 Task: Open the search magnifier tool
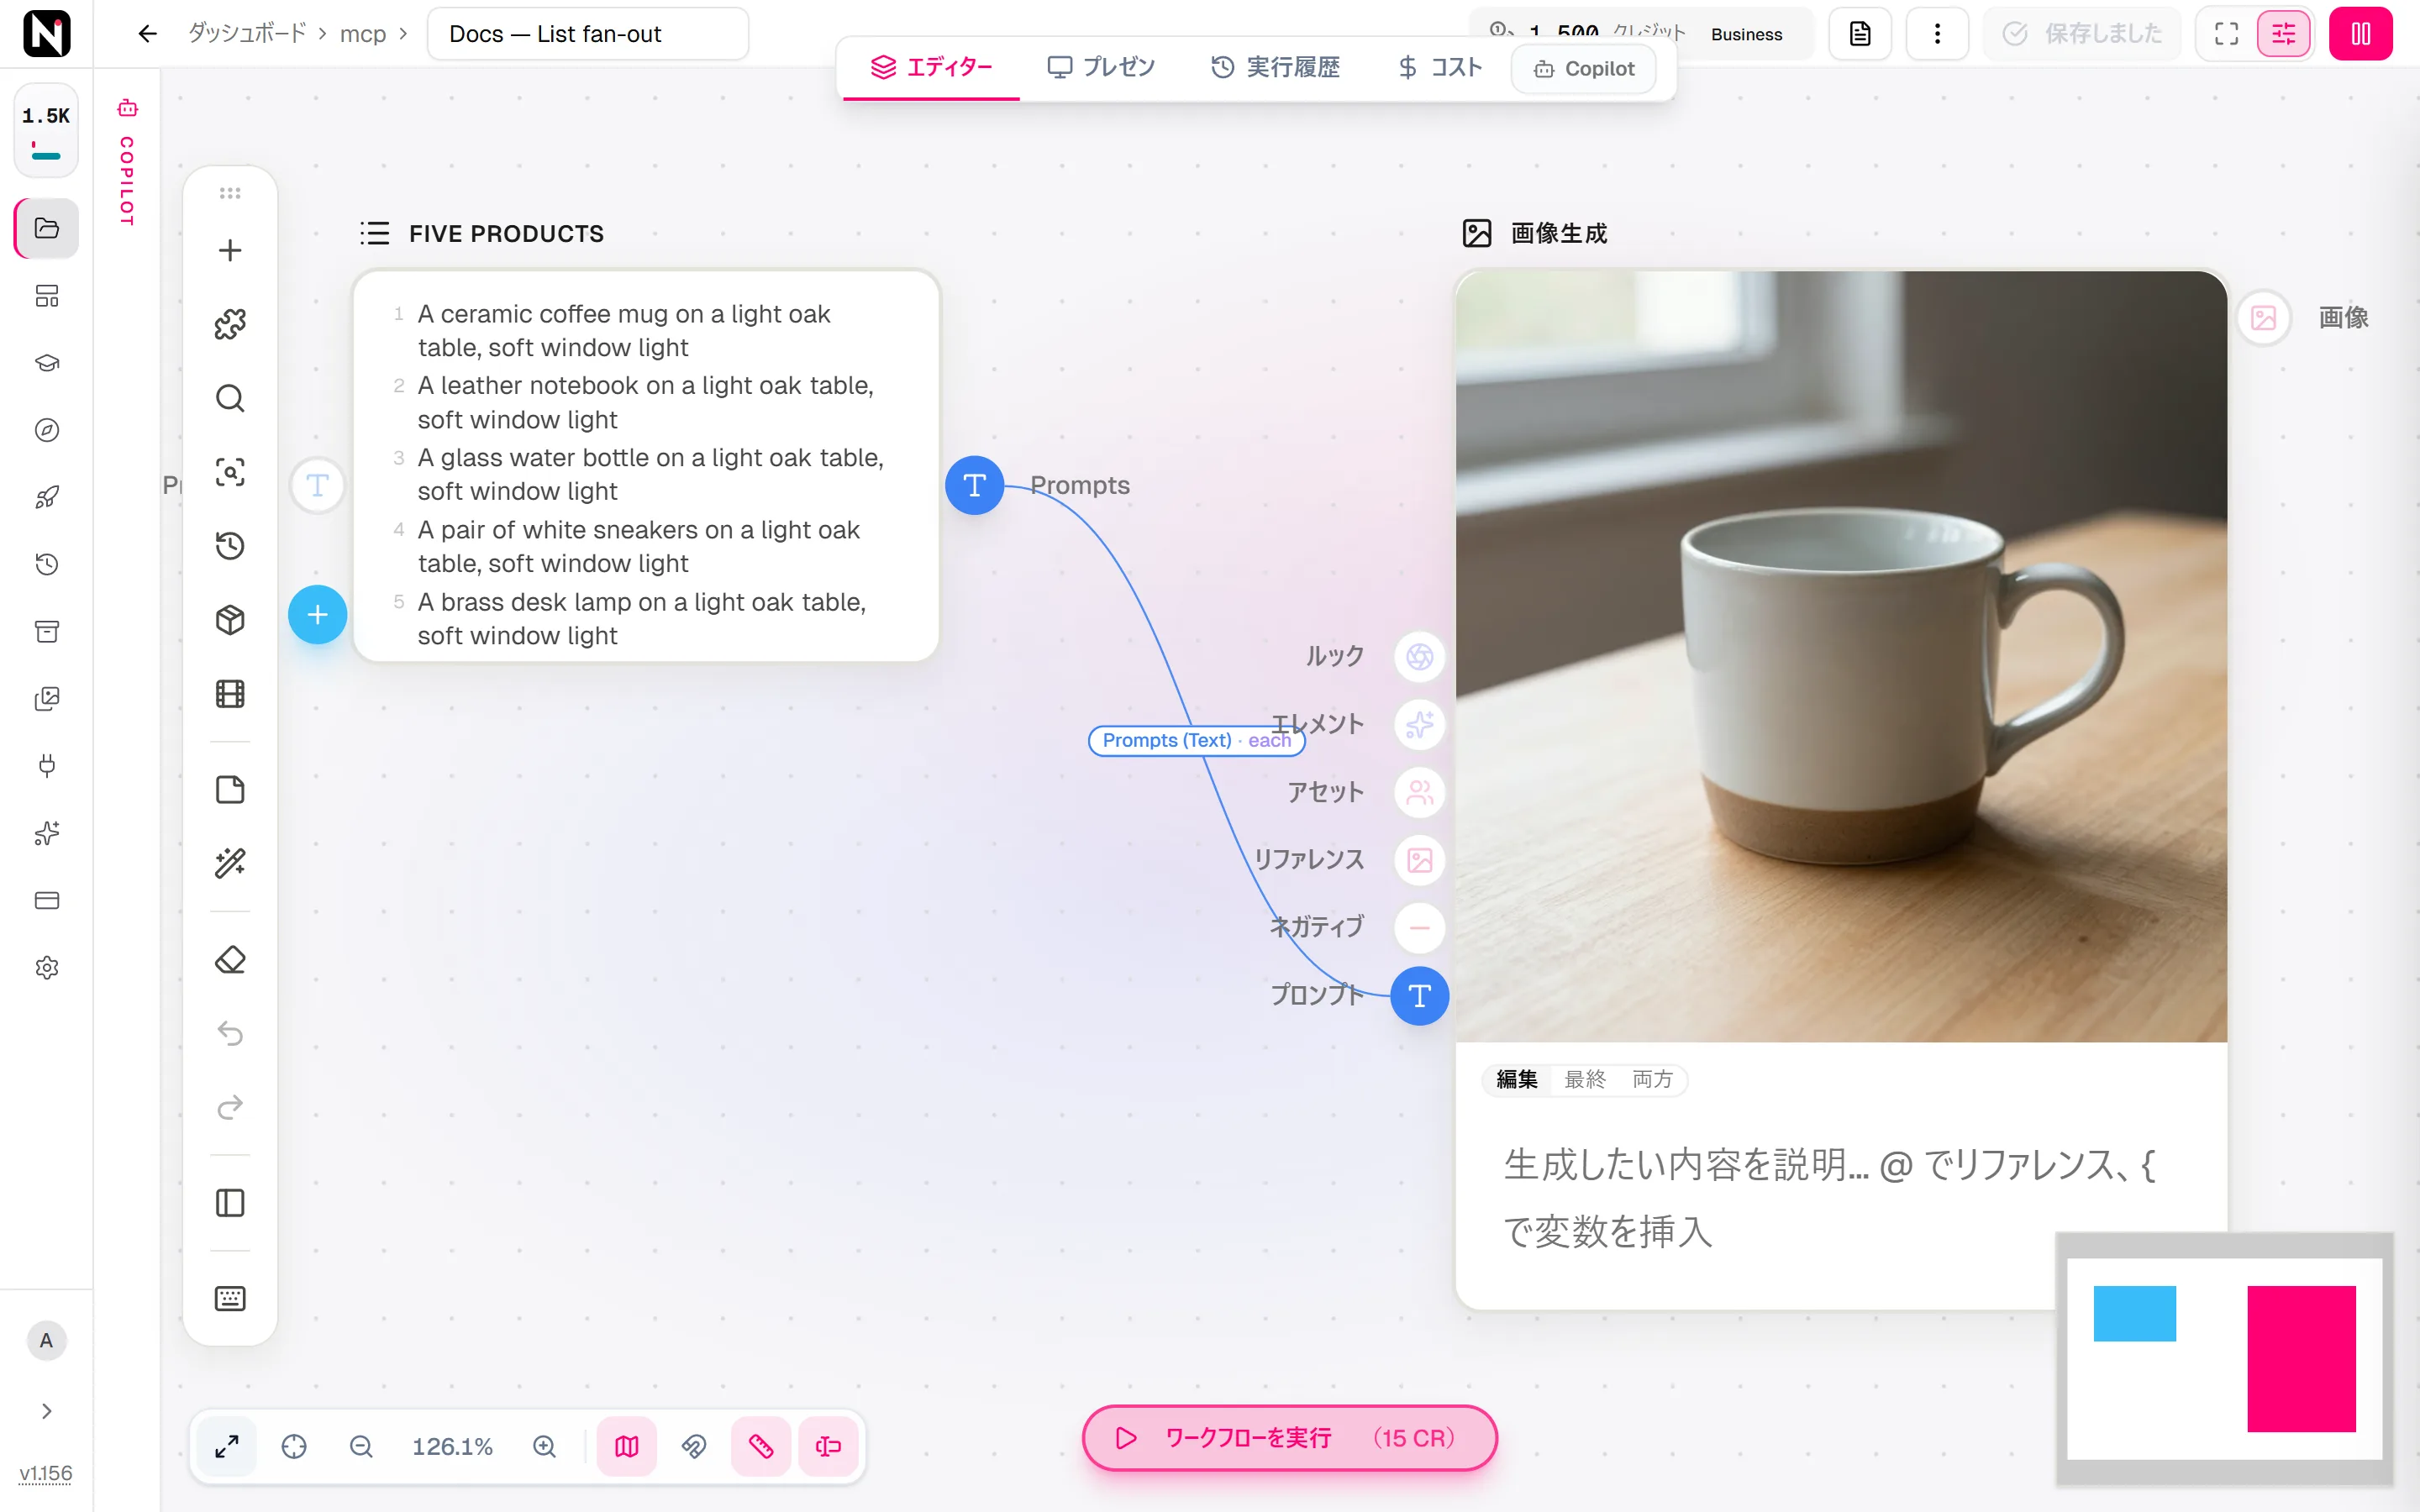point(230,398)
